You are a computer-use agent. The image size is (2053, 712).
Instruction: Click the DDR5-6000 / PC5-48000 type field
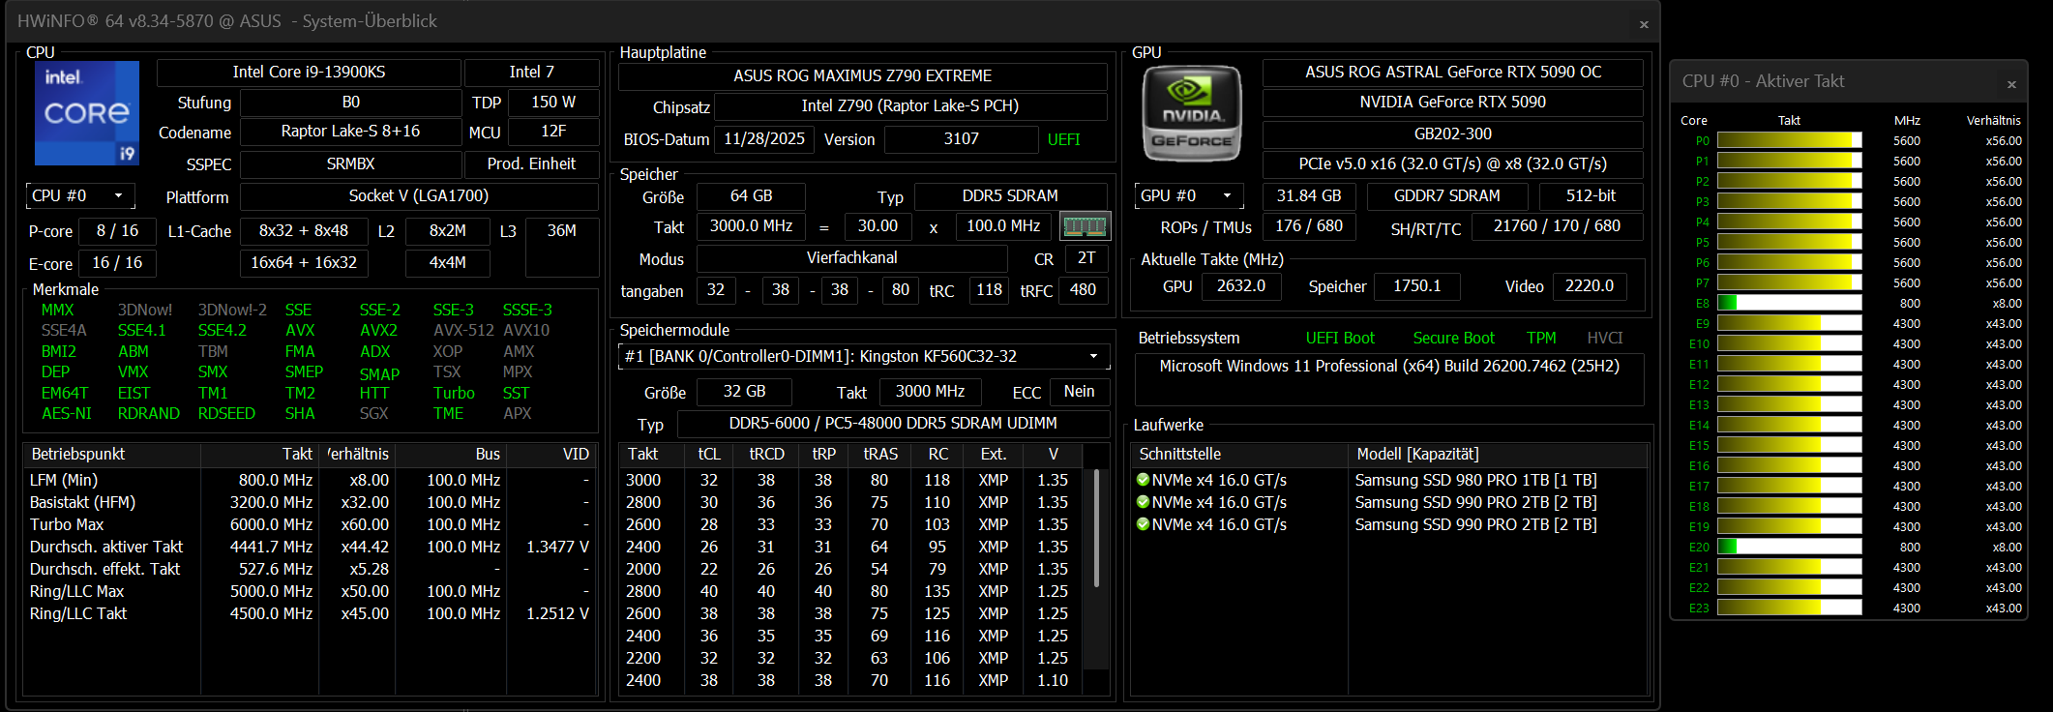893,424
